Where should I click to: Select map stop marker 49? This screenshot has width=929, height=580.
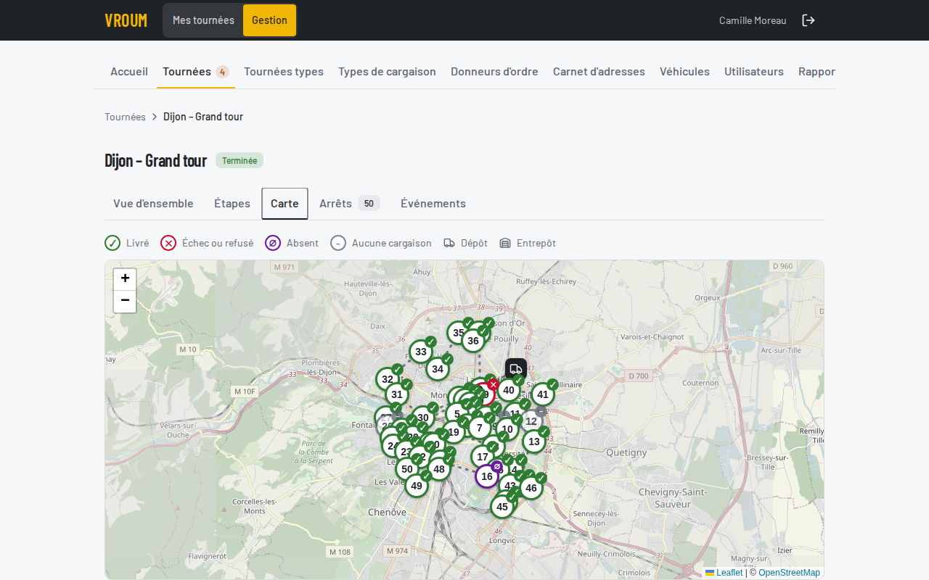pyautogui.click(x=417, y=486)
